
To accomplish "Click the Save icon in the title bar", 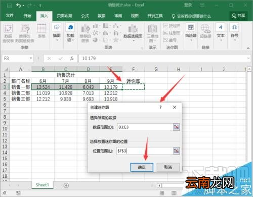I will click(x=9, y=6).
